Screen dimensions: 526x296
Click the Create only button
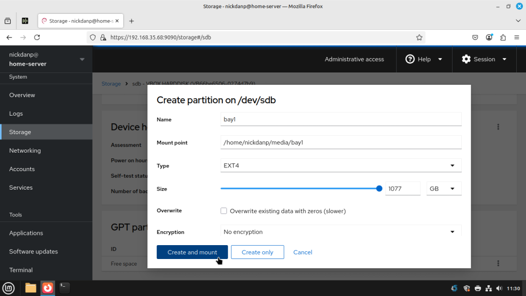(x=257, y=252)
